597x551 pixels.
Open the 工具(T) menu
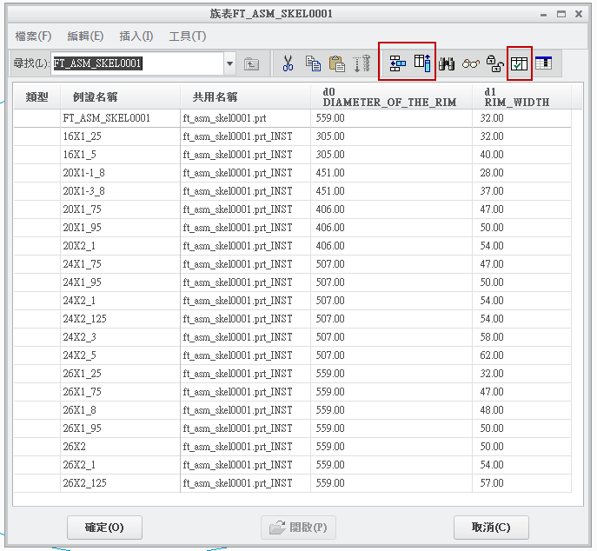tap(187, 36)
